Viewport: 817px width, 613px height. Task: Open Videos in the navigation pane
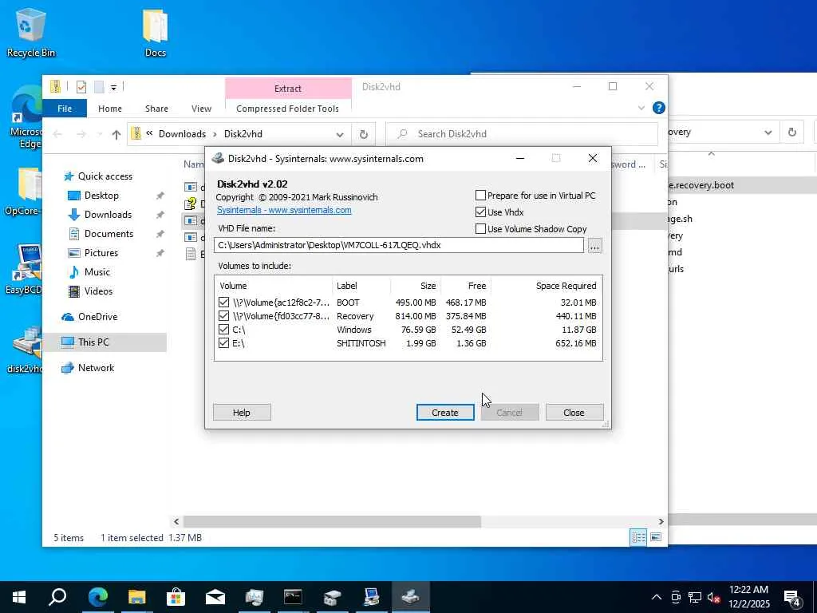[x=98, y=291]
